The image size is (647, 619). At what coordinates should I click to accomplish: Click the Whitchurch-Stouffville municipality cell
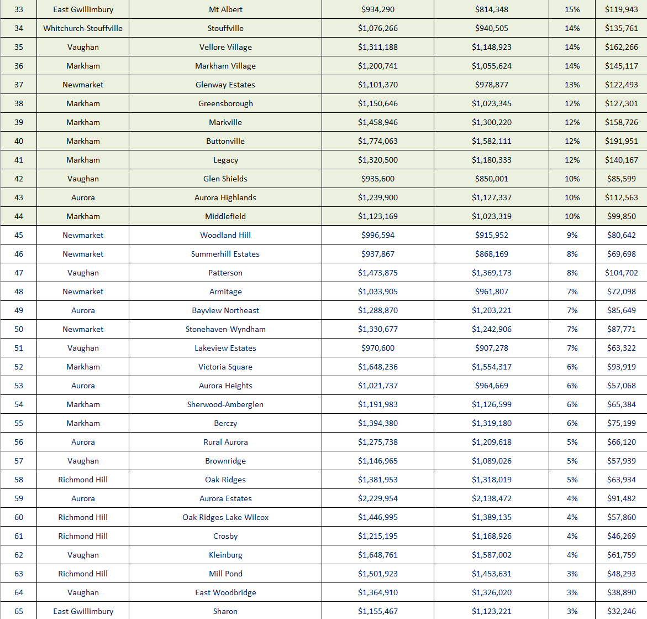pos(83,28)
